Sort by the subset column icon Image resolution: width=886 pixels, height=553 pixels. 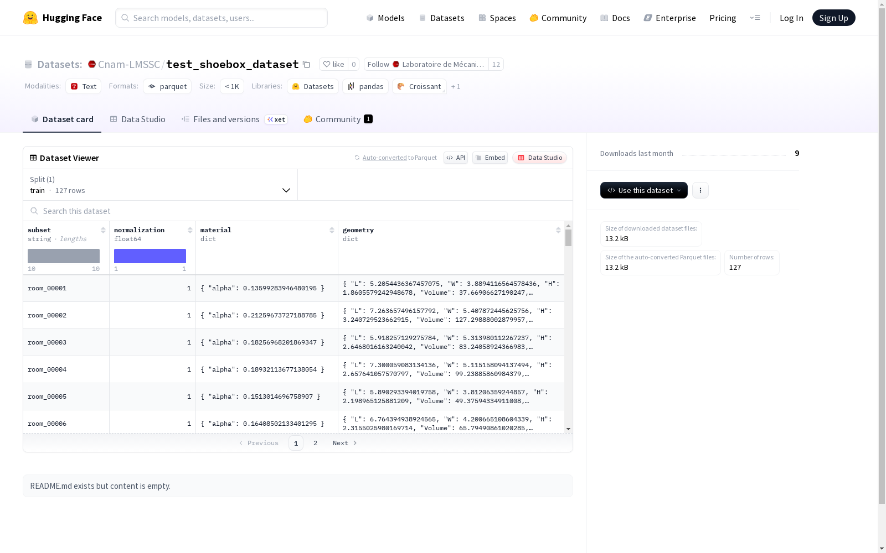[x=103, y=230]
